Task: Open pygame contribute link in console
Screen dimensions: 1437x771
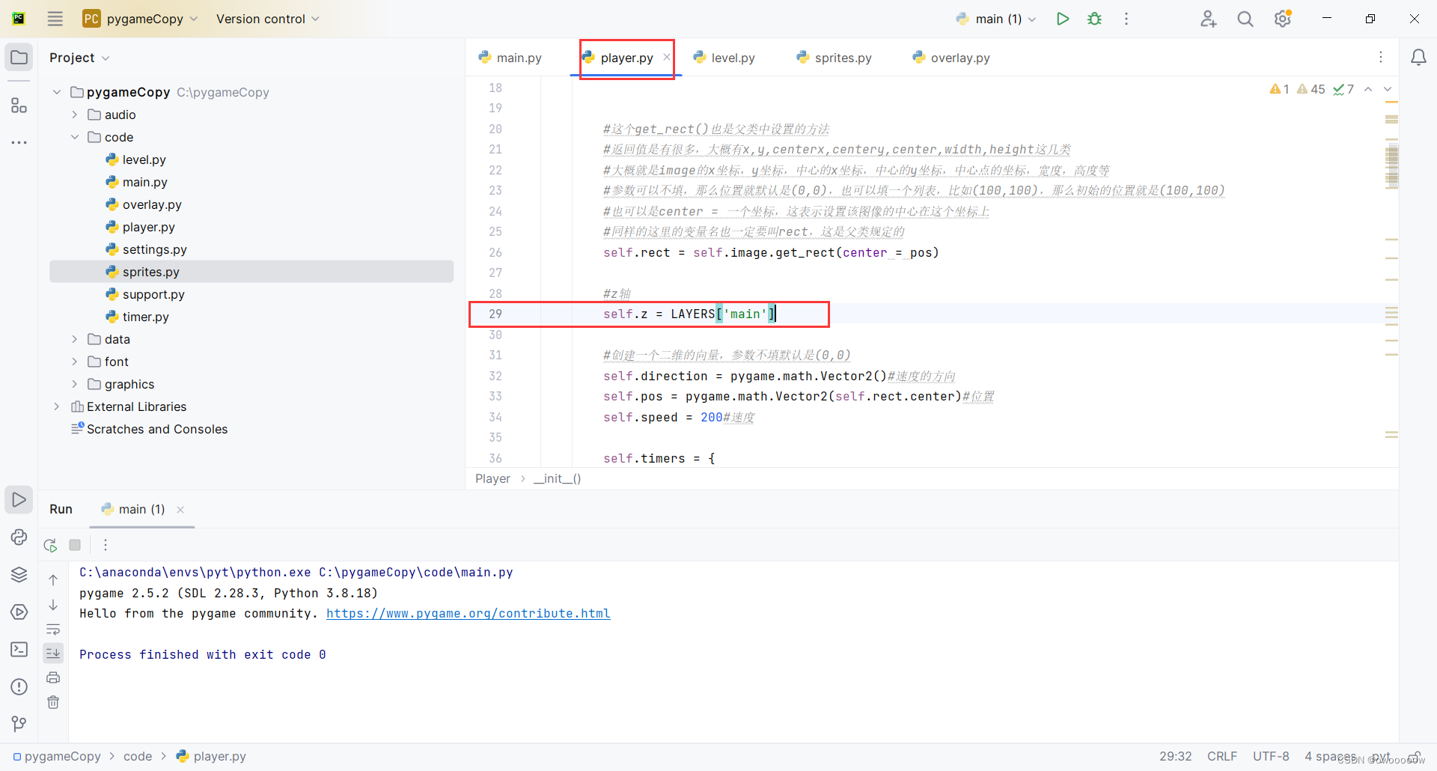Action: click(468, 613)
